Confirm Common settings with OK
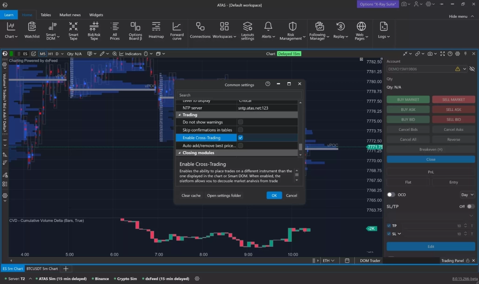The image size is (479, 284). pos(274,195)
